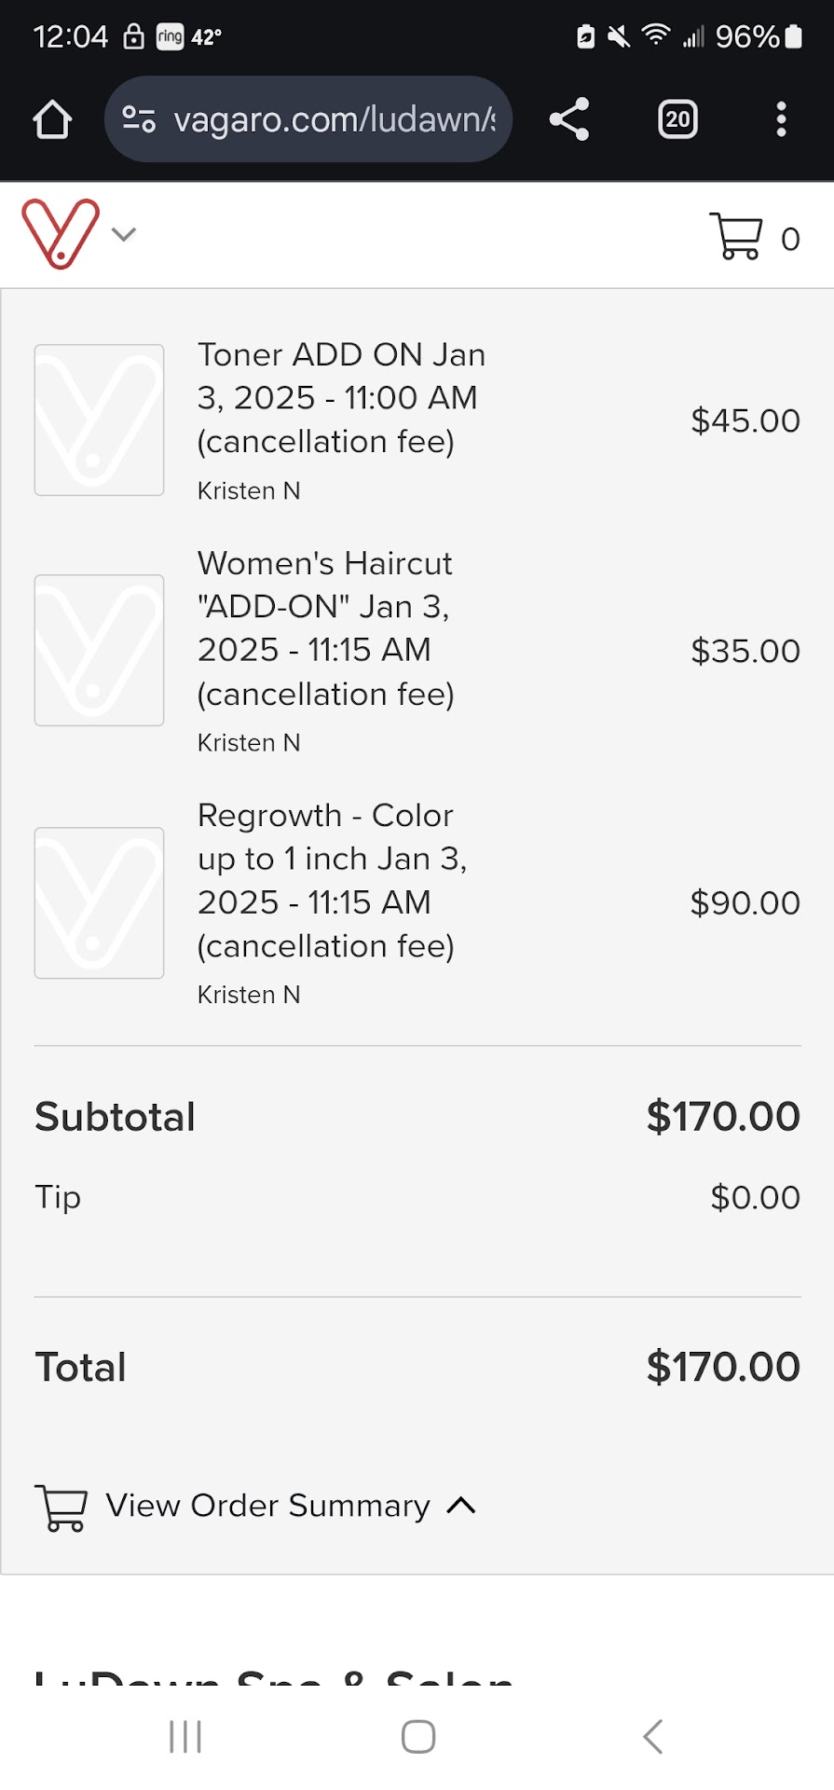
Task: Tap the Vagaro logo
Action: tap(61, 233)
